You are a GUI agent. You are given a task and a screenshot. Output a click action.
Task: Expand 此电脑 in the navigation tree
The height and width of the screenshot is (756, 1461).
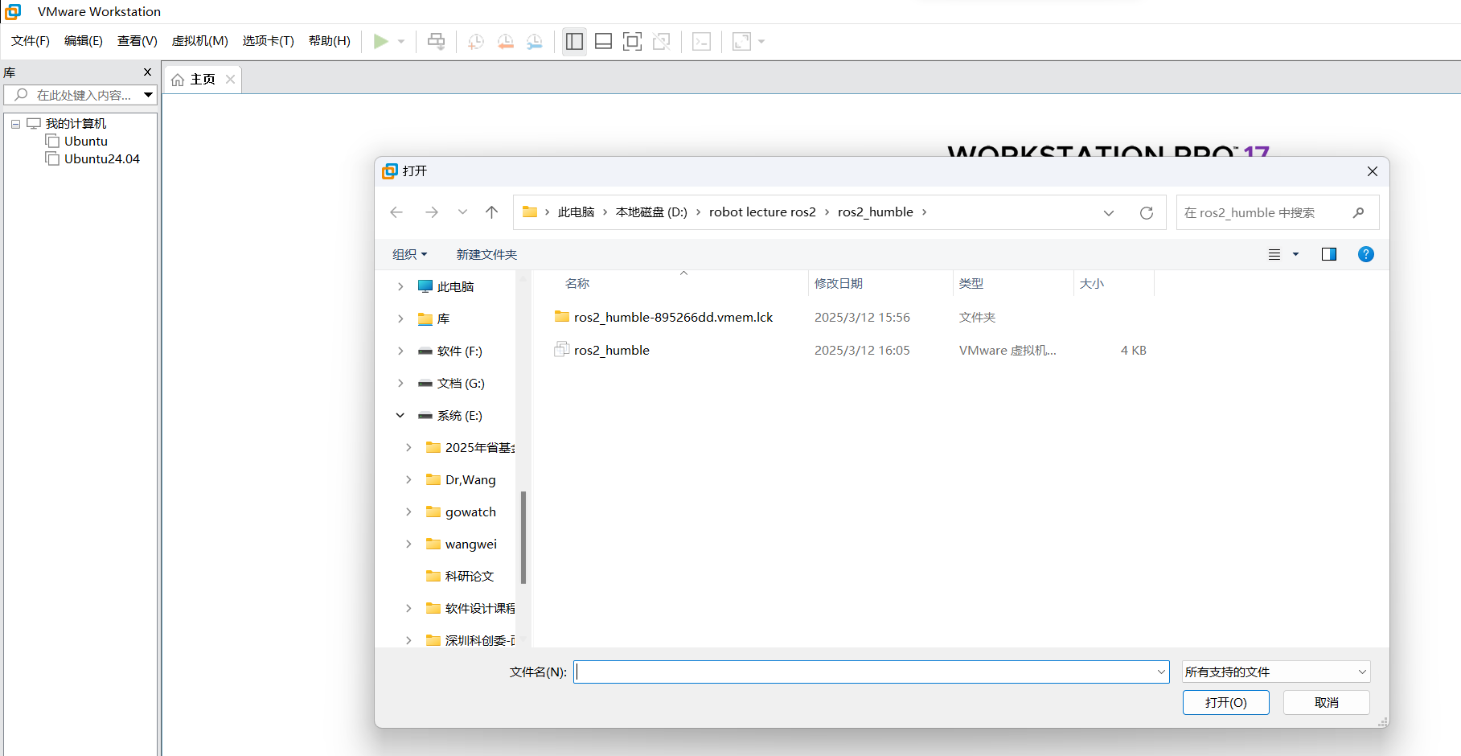coord(400,287)
